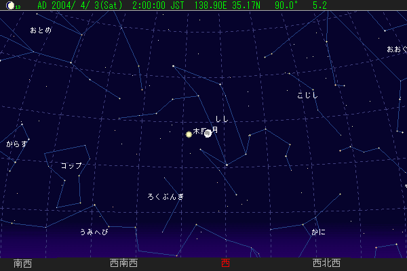
Task: Click the うみへび constellation label
Action: [x=94, y=232]
